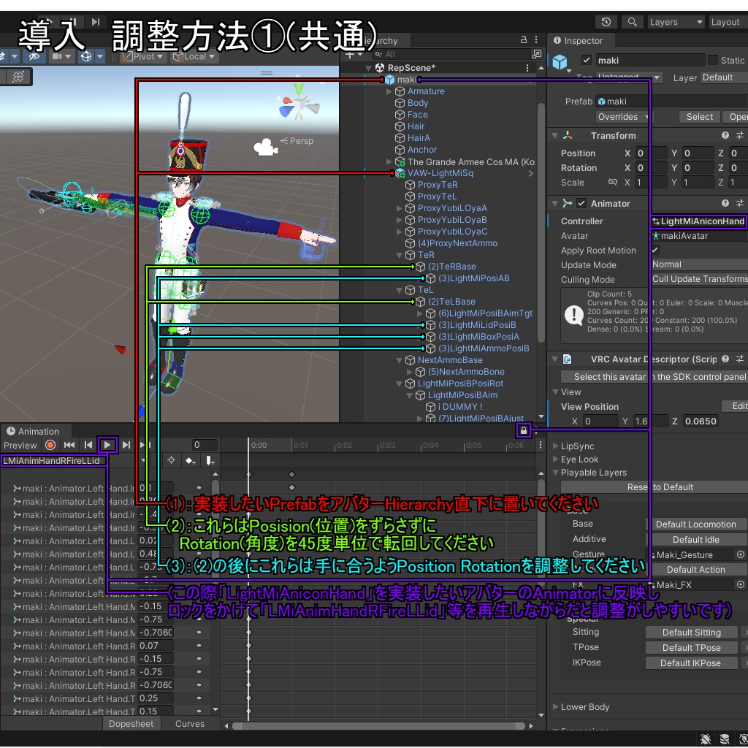The image size is (748, 748).
Task: Click the Add keyframe icon
Action: 191,460
